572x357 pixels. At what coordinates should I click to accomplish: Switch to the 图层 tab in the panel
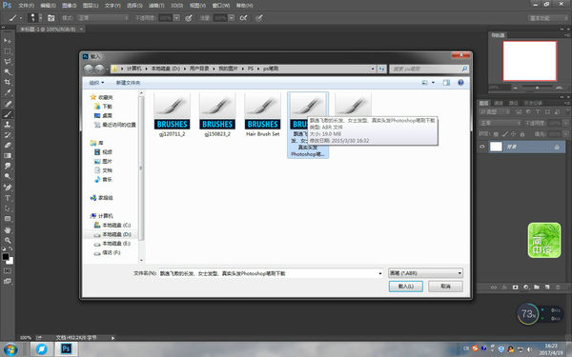pyautogui.click(x=483, y=103)
